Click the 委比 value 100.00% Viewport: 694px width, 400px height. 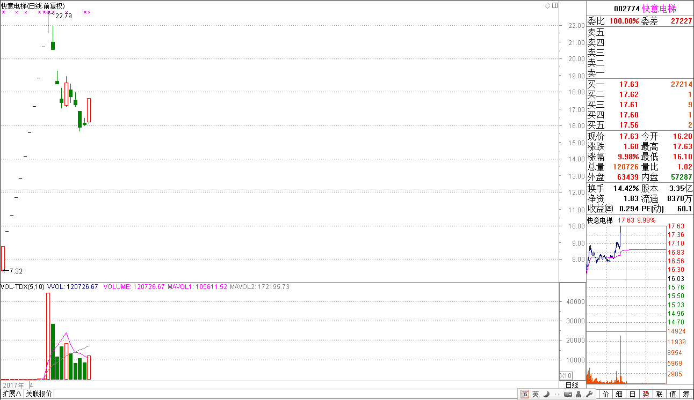click(624, 21)
